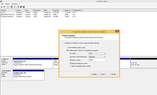Image resolution: width=157 pixels, height=95 pixels.
Task: Click the black properties toolbar icon
Action: point(21,7)
